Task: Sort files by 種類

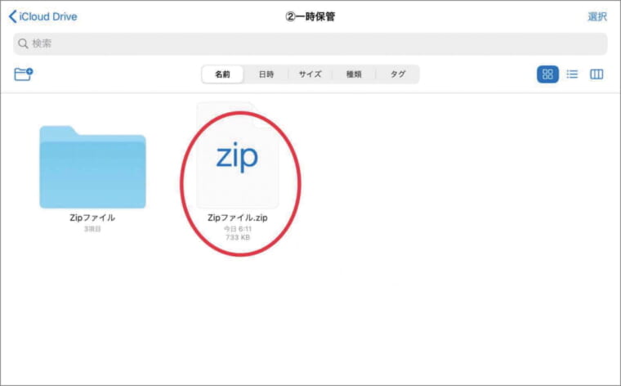Action: [x=354, y=74]
